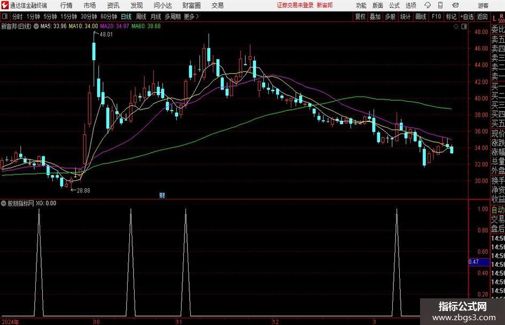Open the 交易 menu
This screenshot has width=505, height=325.
217,5
